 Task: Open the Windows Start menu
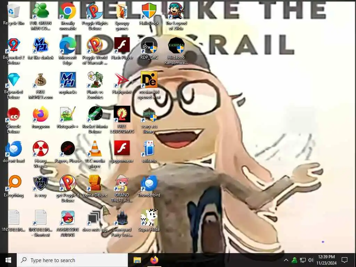tap(8, 260)
